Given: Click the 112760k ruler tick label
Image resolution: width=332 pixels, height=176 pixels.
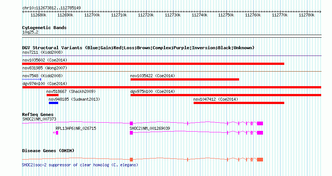Looking at the screenshot, I should tap(253, 15).
